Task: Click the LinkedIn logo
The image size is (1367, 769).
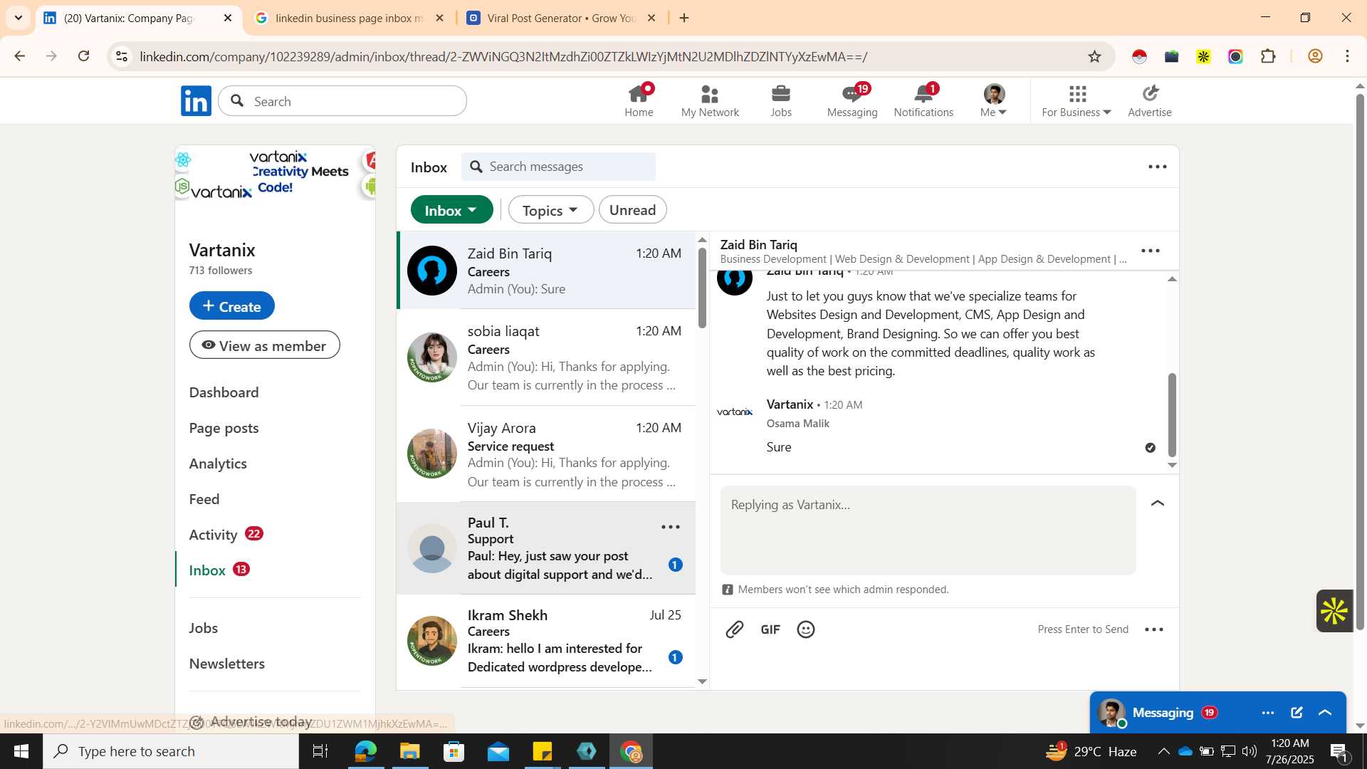Action: click(x=196, y=101)
